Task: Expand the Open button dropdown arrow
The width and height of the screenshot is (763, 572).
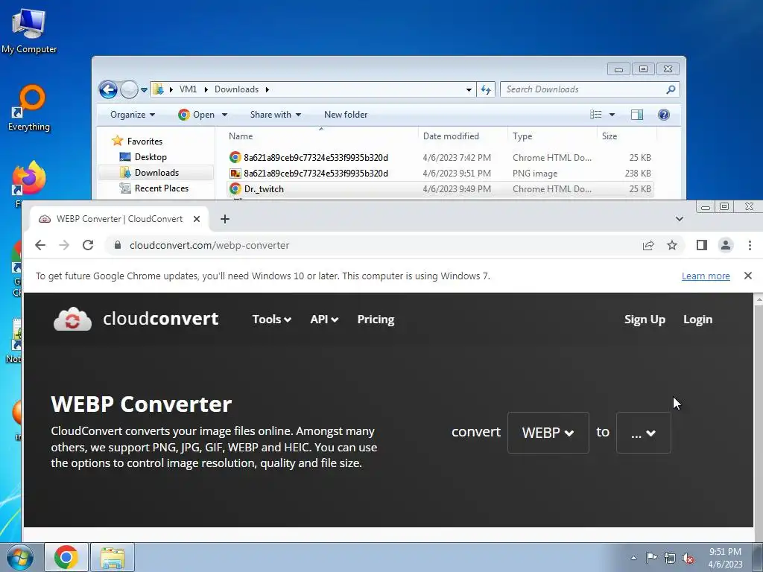Action: tap(224, 115)
